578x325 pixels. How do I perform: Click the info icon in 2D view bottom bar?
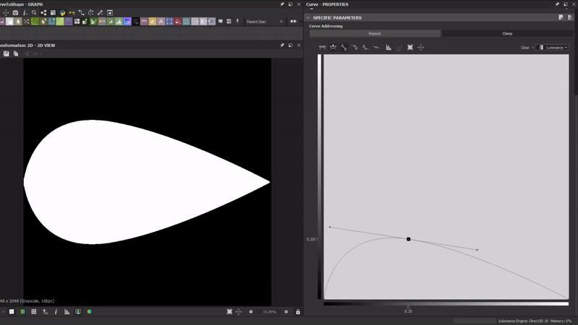pyautogui.click(x=56, y=312)
